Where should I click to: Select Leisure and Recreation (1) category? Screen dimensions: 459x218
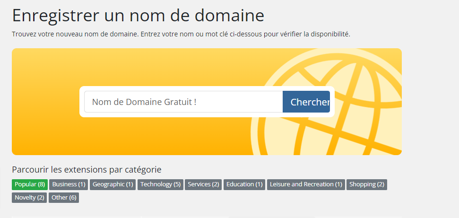306,184
